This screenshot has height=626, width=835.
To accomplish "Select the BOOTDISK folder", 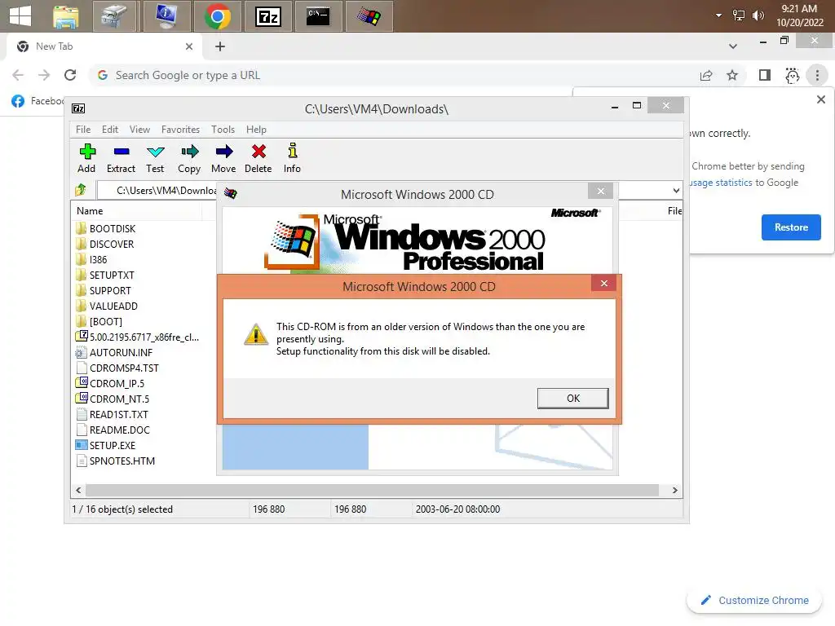I will click(106, 228).
